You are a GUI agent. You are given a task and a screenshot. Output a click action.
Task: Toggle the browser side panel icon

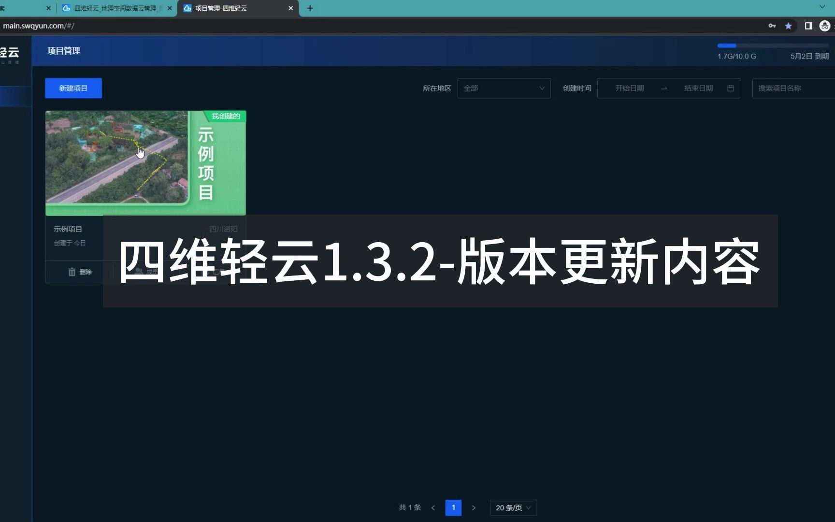coord(808,26)
